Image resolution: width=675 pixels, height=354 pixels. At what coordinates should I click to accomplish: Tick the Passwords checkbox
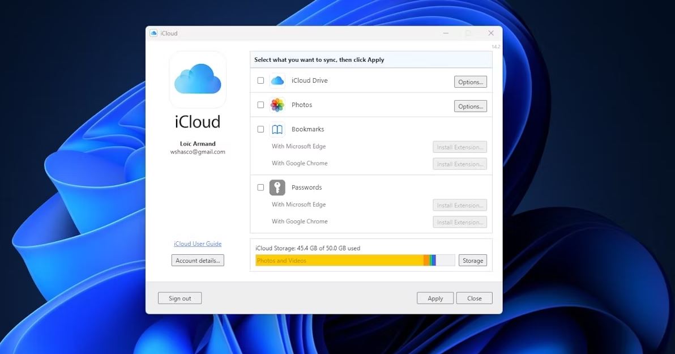point(260,187)
